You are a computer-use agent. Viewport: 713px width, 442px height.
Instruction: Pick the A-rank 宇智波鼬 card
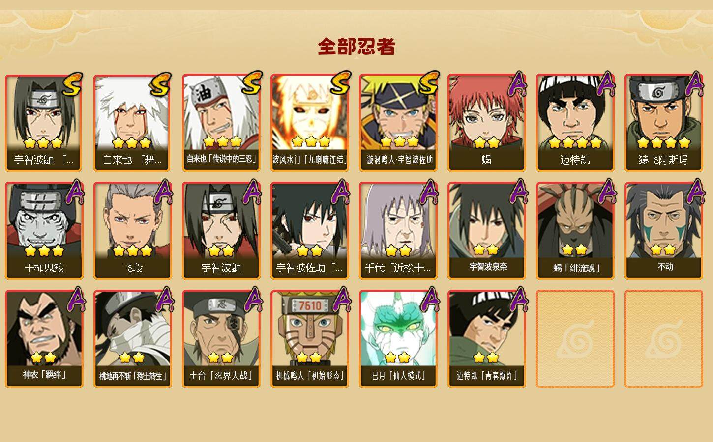[x=221, y=231]
